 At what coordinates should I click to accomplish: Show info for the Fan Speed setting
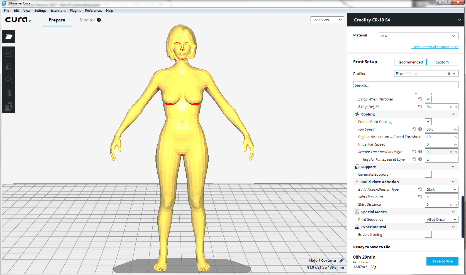(x=420, y=129)
